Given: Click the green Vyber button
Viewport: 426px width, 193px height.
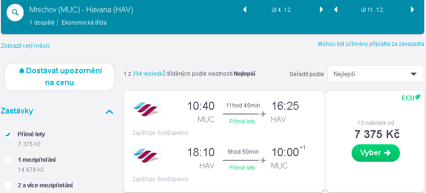Looking at the screenshot, I should (376, 153).
